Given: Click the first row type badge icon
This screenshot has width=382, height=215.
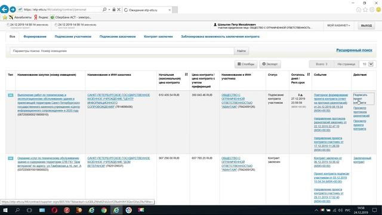Looking at the screenshot, I should [x=11, y=95].
